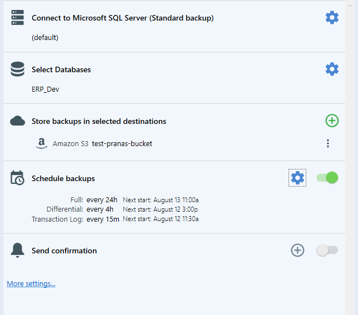Screen dimensions: 358x315
Task: Click the ERP_Dev database name
Action: tap(46, 89)
